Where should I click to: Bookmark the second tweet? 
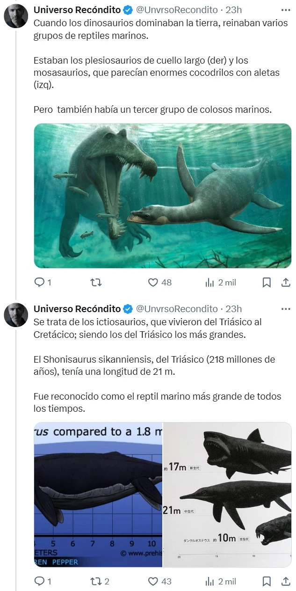coord(267,581)
